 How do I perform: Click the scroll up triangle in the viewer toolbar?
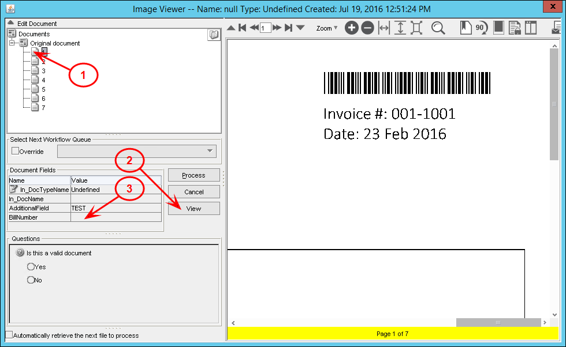pyautogui.click(x=231, y=28)
